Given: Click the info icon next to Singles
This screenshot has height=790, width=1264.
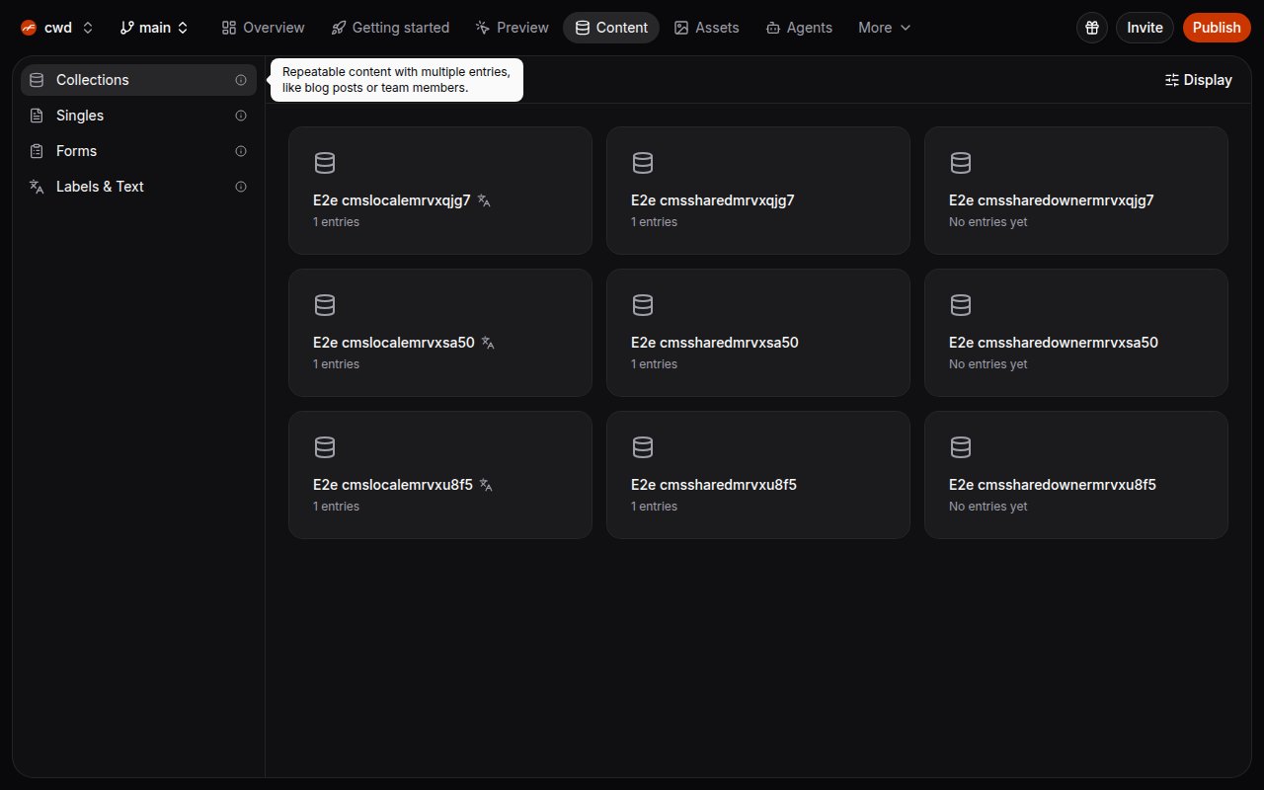Looking at the screenshot, I should 241,116.
